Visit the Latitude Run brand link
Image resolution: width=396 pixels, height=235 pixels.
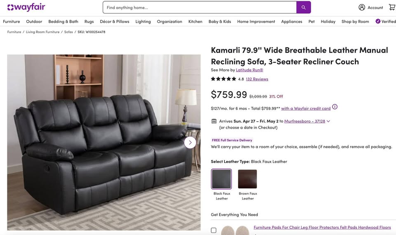tap(250, 70)
